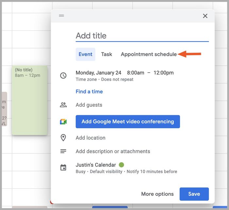Click the Add location field
This screenshot has width=229, height=210.
pos(90,138)
